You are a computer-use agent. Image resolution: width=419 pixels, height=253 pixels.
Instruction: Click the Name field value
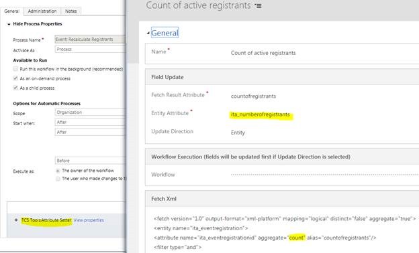tap(263, 53)
